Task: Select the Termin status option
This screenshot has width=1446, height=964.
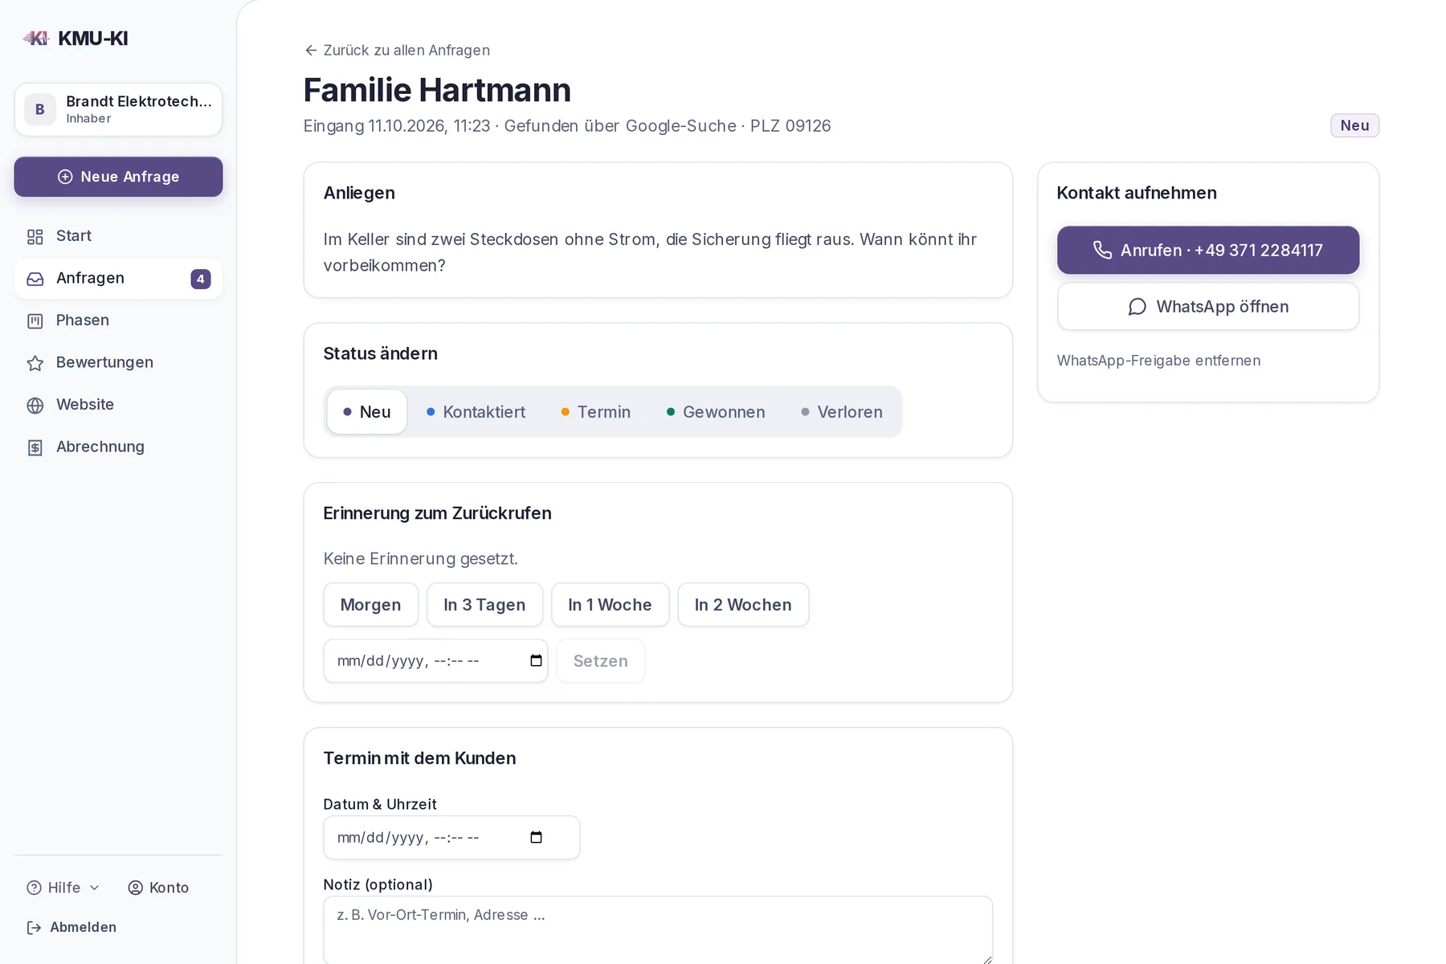Action: pos(595,412)
